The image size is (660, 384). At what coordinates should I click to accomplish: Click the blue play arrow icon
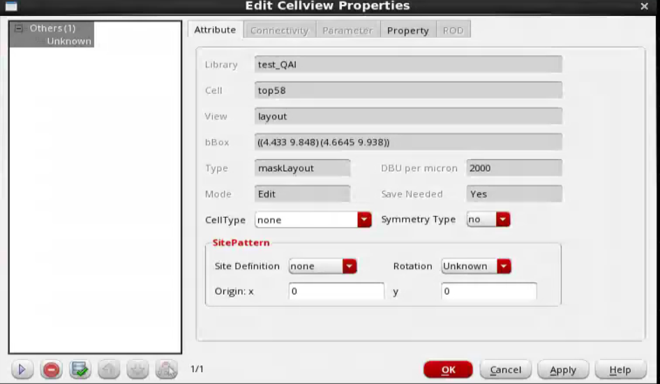point(22,370)
